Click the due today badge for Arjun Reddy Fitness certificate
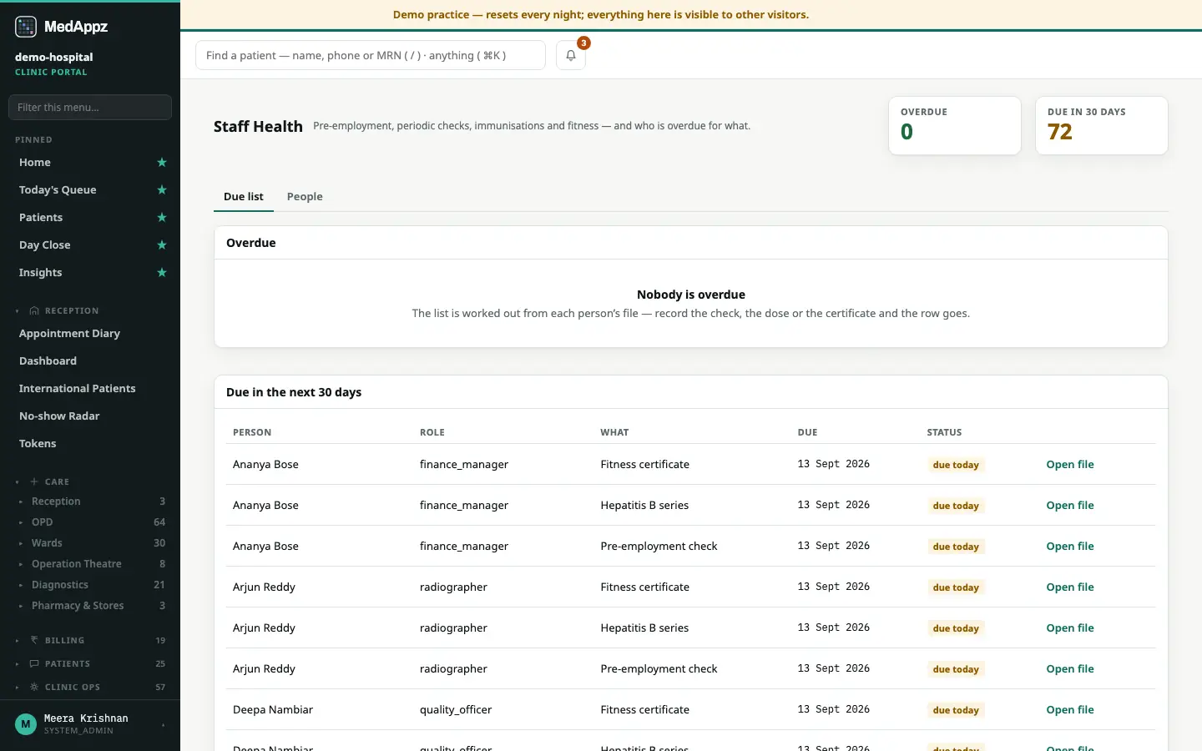The width and height of the screenshot is (1202, 751). (x=956, y=587)
